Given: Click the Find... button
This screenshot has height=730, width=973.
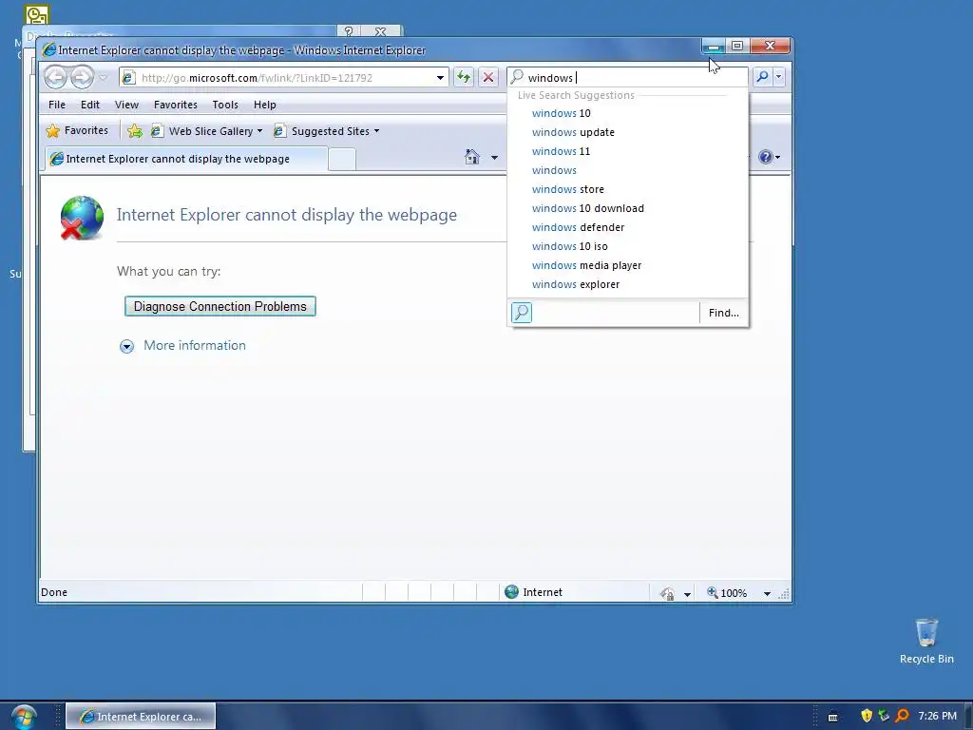Looking at the screenshot, I should click(723, 313).
